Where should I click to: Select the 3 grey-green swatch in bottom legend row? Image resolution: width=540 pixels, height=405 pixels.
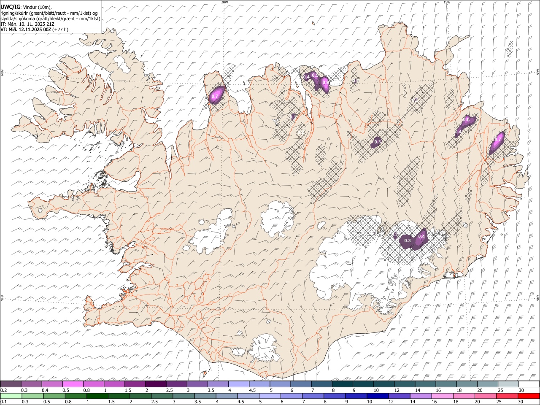coord(184,396)
